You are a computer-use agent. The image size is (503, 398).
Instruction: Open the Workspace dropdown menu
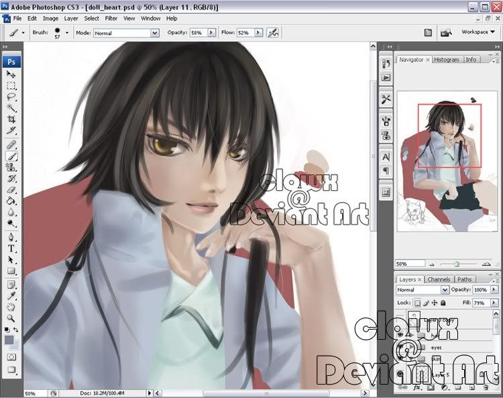point(478,32)
